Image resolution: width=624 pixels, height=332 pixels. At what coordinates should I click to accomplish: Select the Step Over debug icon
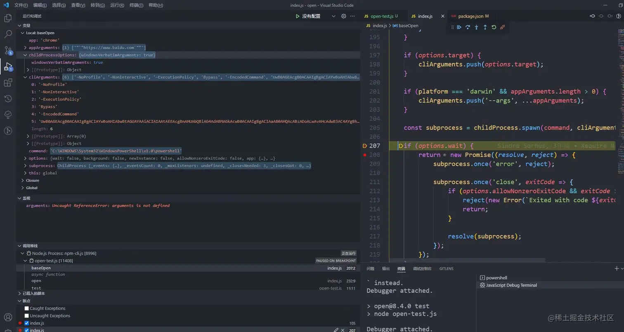[x=468, y=27]
